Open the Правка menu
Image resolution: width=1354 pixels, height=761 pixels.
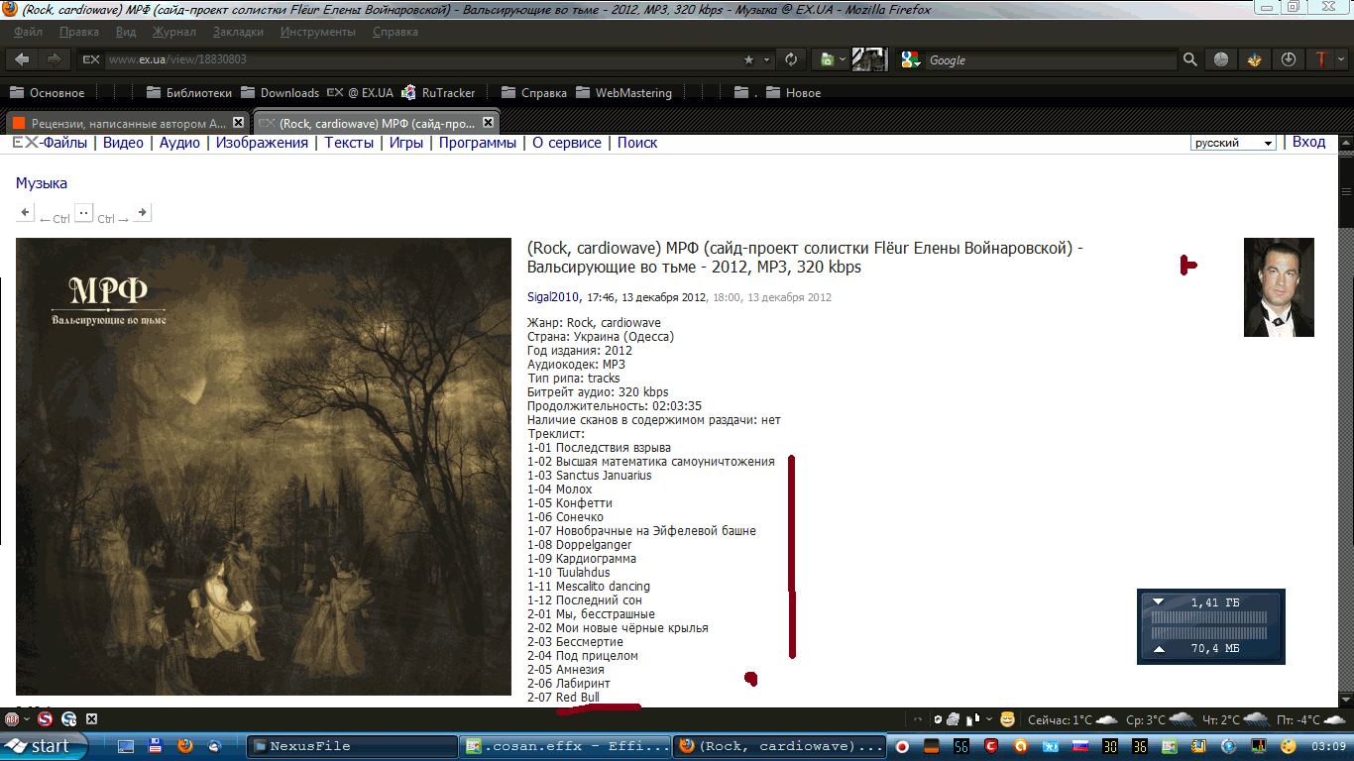click(x=79, y=32)
